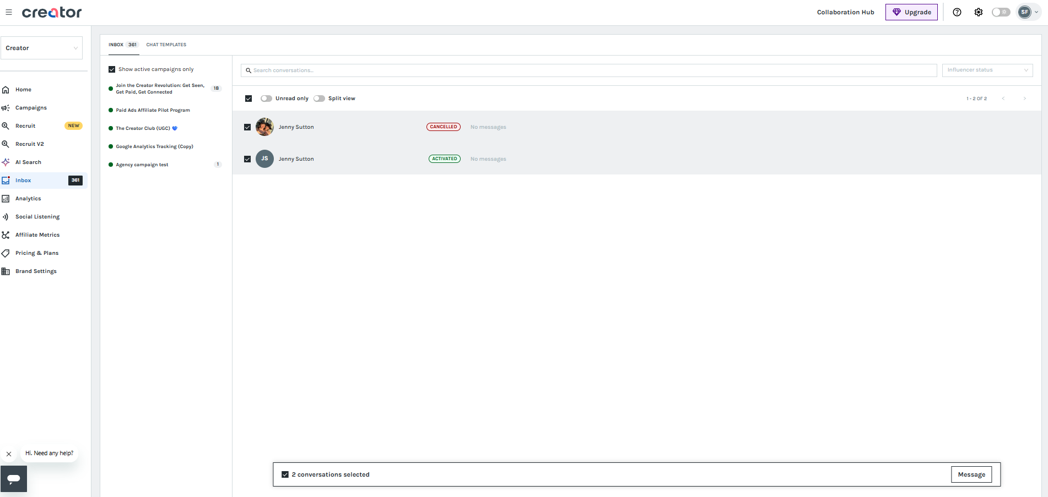Click the '1 - 2 OF 2' pagination text
The image size is (1048, 497).
coord(977,99)
